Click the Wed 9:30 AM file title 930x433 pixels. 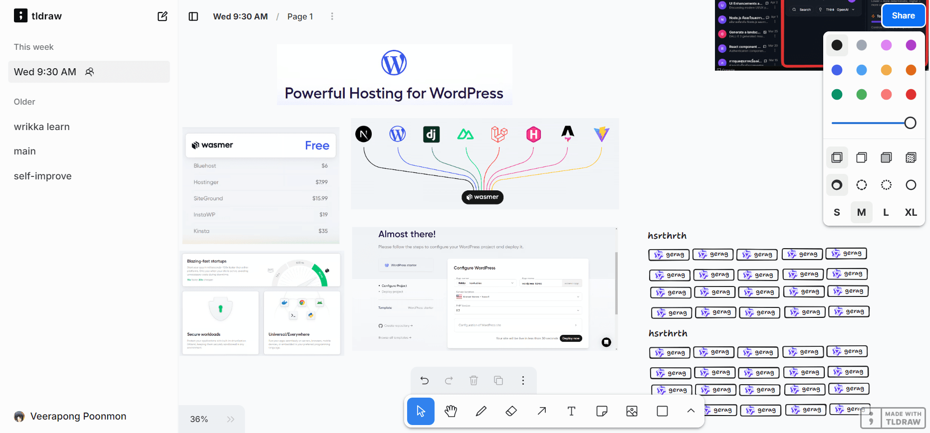click(x=240, y=16)
